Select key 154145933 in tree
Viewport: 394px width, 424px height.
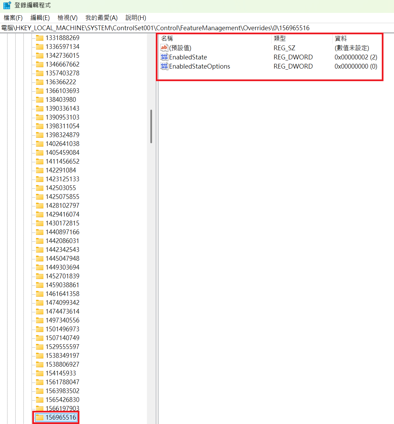61,373
